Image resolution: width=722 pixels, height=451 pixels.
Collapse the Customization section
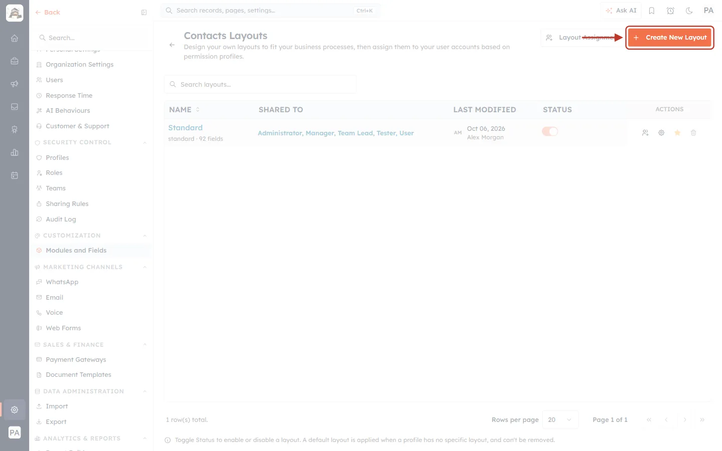click(145, 236)
